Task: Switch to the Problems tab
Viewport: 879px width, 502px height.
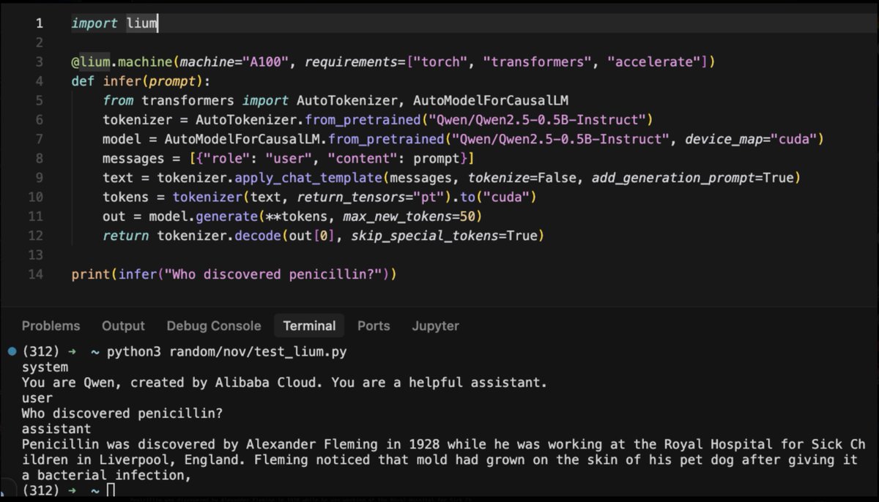Action: pos(51,326)
